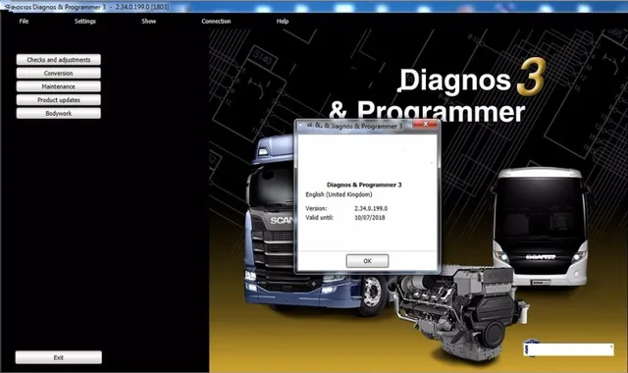The image size is (628, 373).
Task: Select the Conversion button
Action: tap(59, 73)
